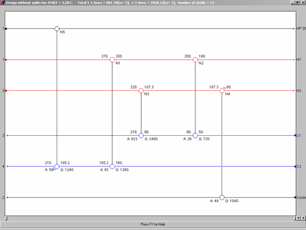
Task: Click the HP Steam stream label
Action: tap(301, 28)
